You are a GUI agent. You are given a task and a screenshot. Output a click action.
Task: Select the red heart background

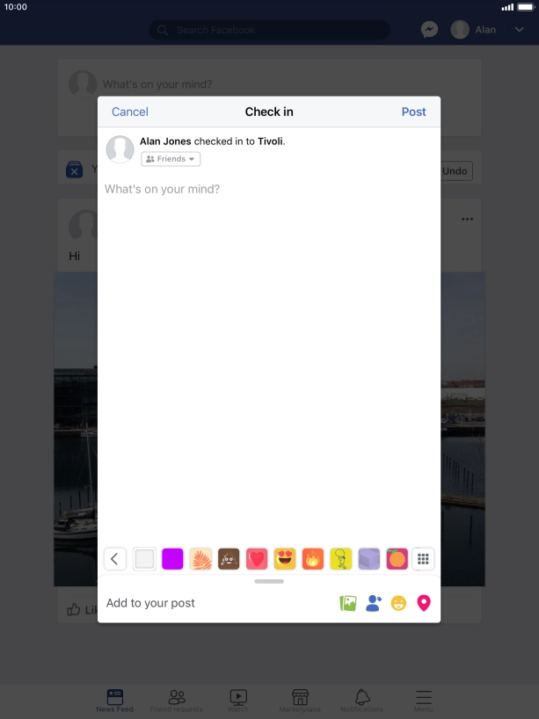coord(257,559)
